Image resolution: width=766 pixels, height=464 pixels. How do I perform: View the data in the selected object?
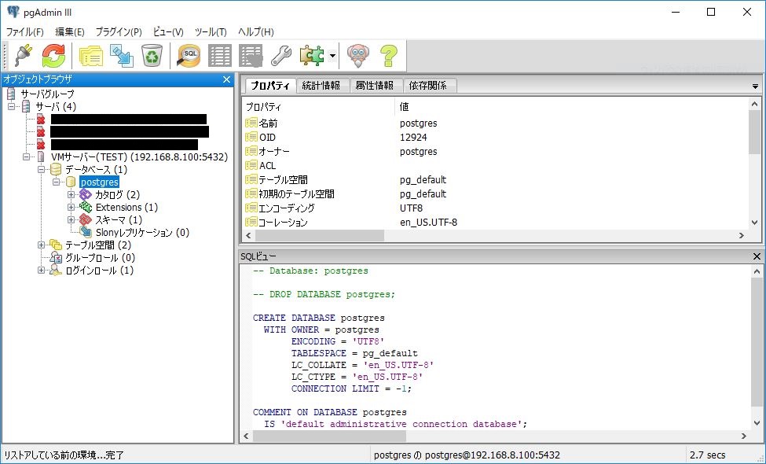pos(222,55)
